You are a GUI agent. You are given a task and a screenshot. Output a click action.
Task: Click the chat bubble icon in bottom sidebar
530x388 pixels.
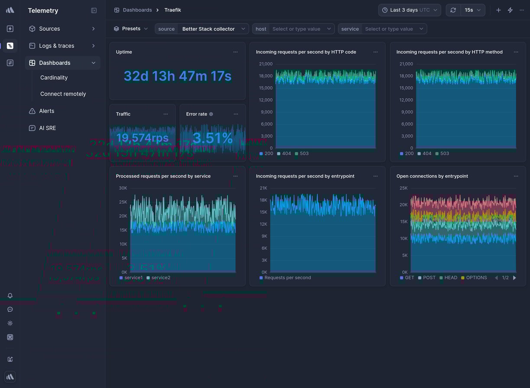(10, 309)
